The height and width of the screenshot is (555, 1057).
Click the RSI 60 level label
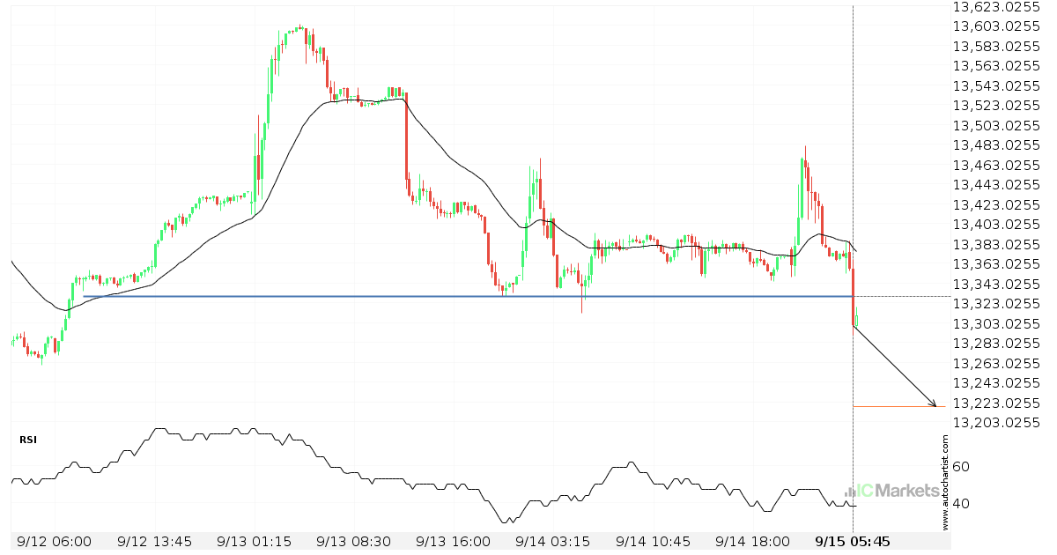[963, 467]
